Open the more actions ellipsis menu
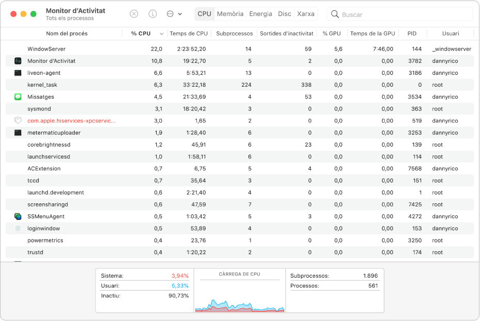Image resolution: width=480 pixels, height=321 pixels. 170,14
